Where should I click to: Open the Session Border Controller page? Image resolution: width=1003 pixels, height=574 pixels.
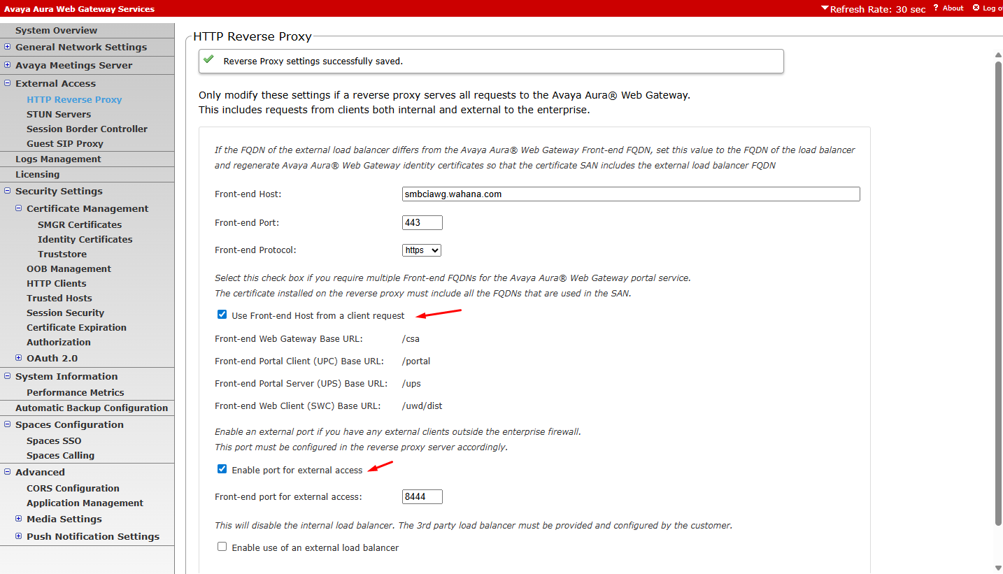87,129
